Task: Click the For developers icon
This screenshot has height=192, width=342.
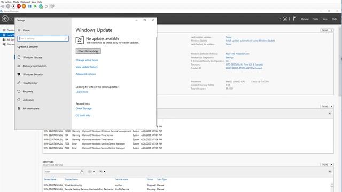Action: click(19, 108)
